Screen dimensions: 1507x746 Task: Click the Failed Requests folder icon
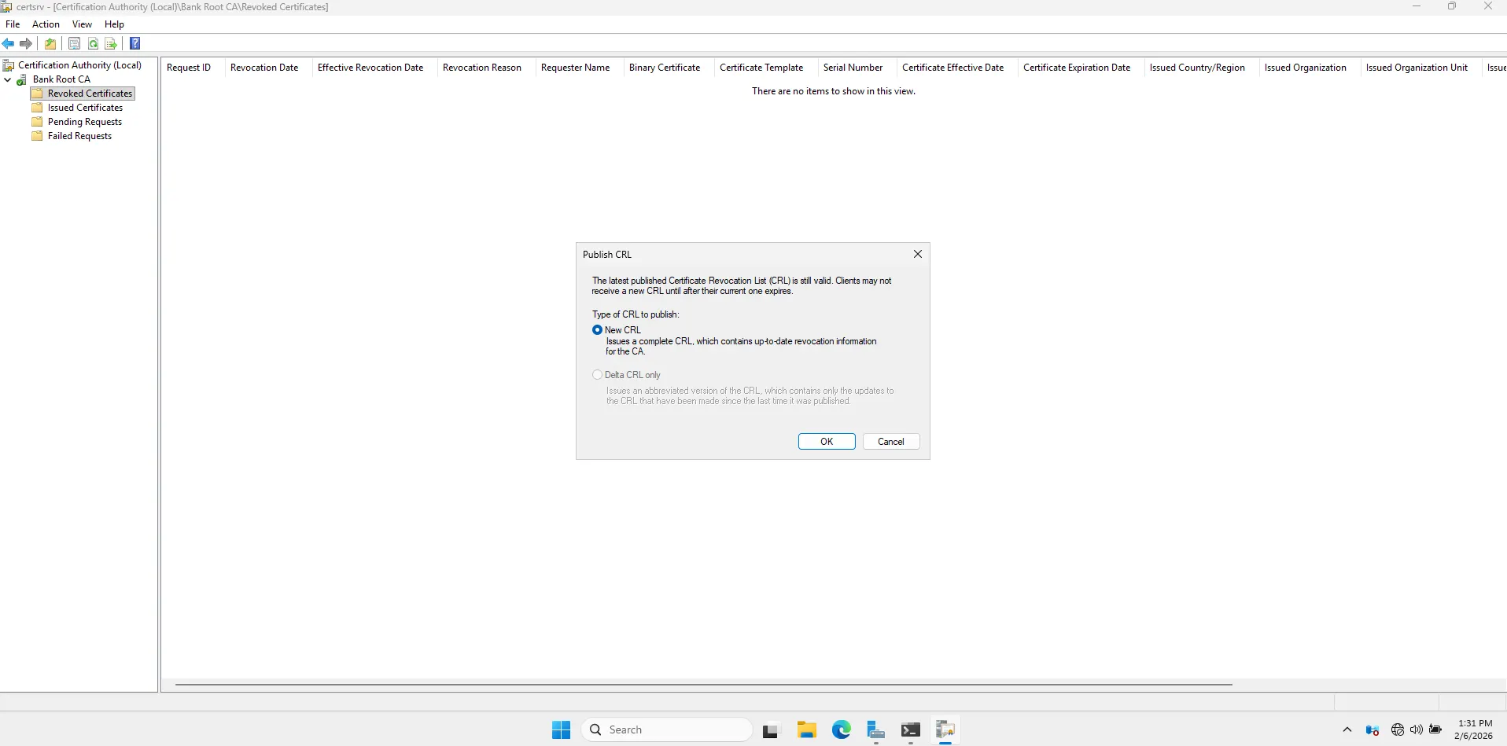pyautogui.click(x=37, y=136)
